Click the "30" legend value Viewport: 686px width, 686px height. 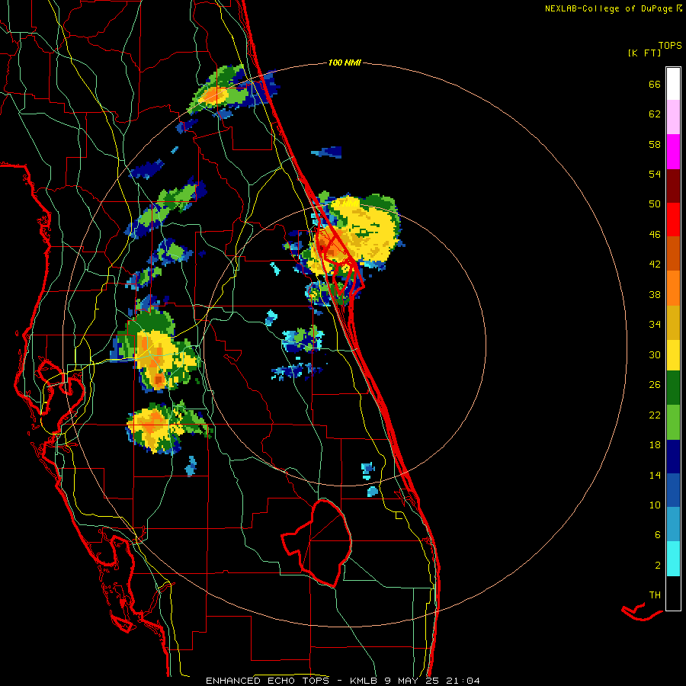coord(655,354)
